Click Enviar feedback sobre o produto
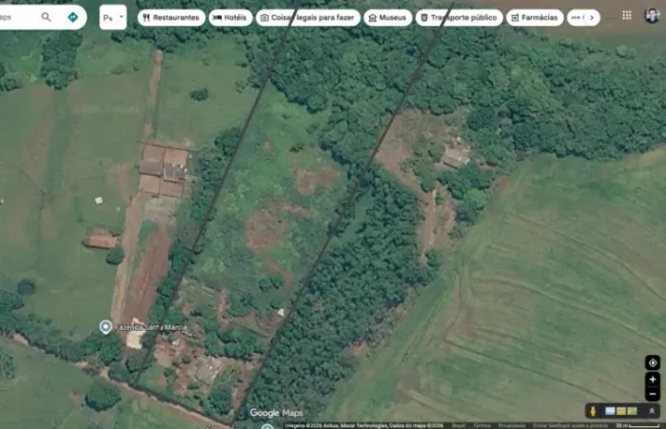 click(x=570, y=425)
